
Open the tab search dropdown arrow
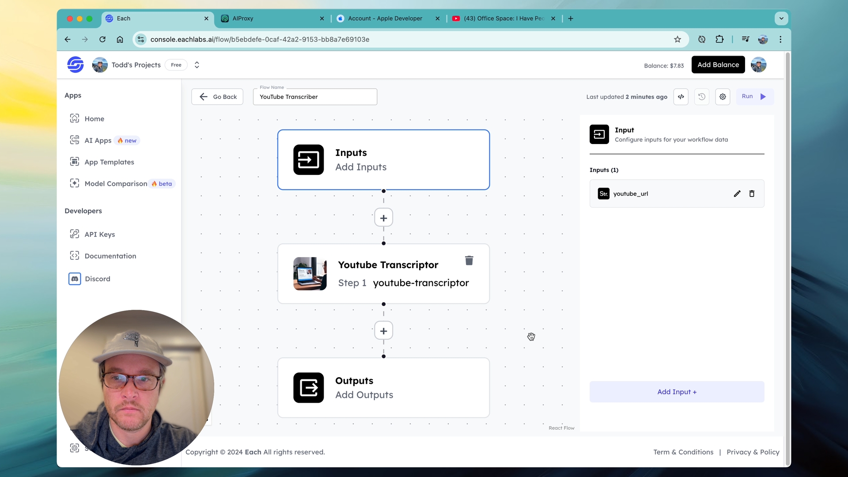coord(781,19)
